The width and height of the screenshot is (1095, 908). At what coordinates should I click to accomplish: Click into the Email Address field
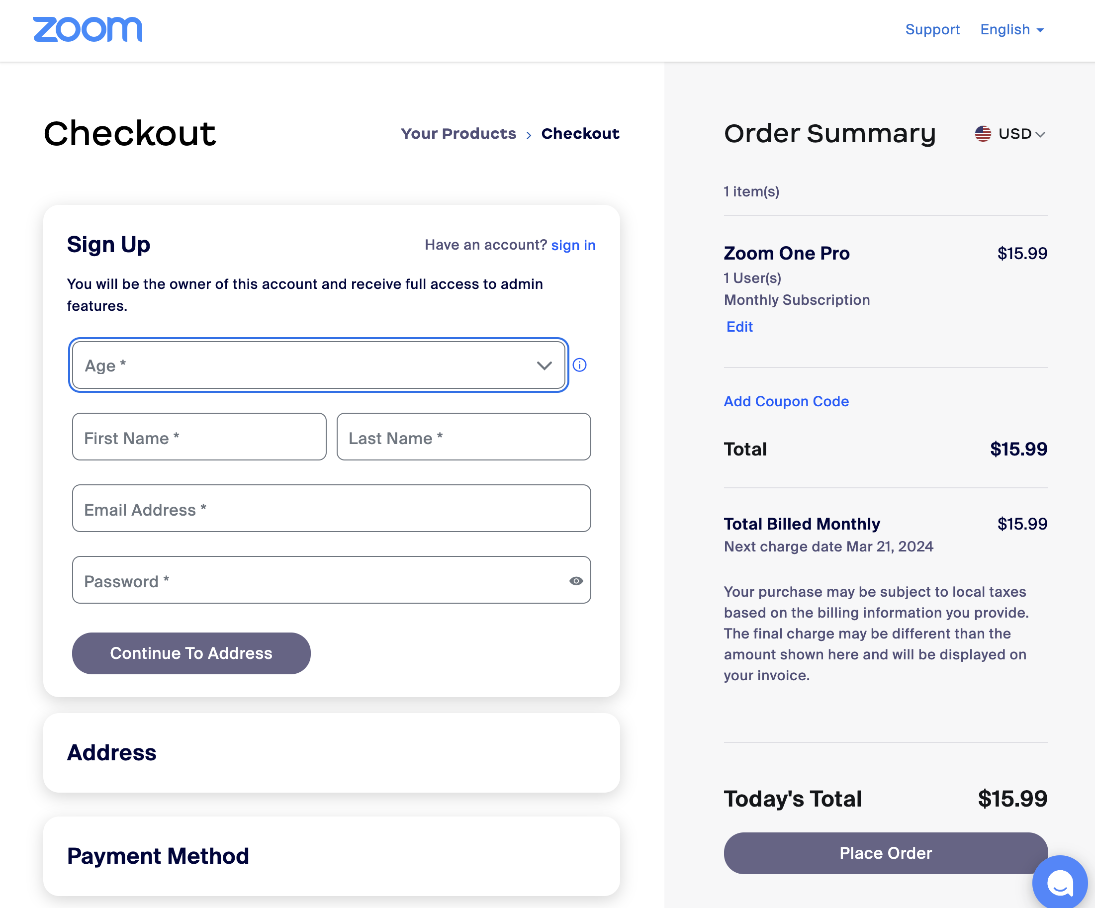(331, 509)
